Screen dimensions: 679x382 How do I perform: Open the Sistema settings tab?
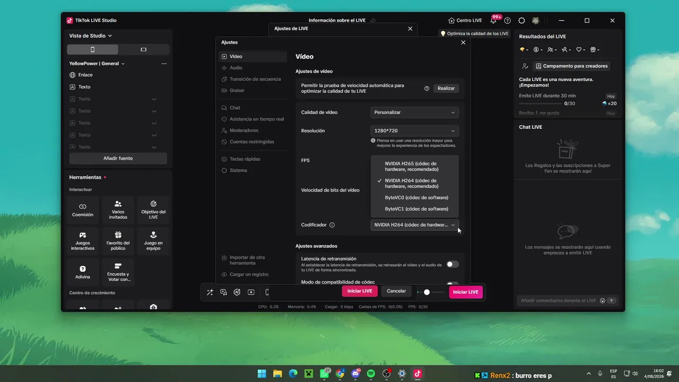(253, 170)
